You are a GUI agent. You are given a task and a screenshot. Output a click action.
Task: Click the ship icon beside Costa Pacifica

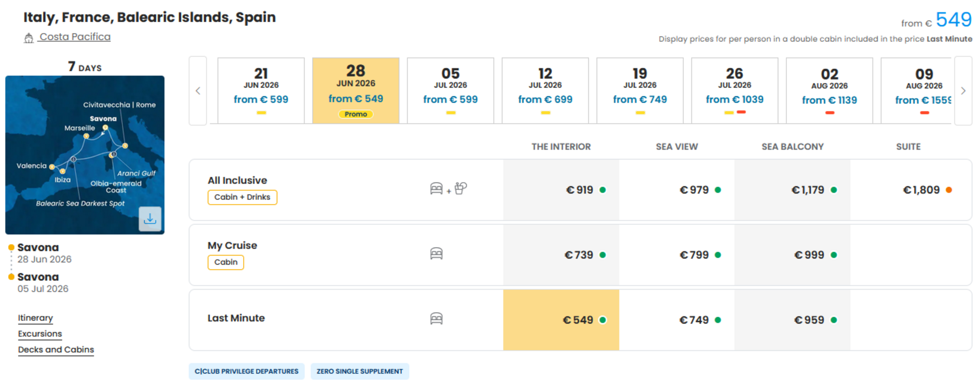pyautogui.click(x=28, y=38)
